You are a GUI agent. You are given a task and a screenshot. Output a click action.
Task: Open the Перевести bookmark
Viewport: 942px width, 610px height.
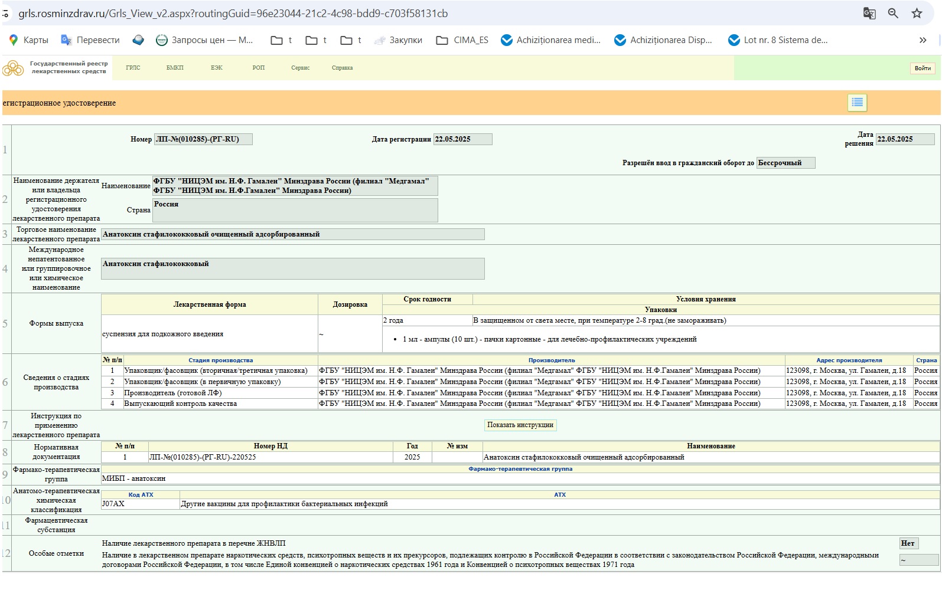coord(90,40)
